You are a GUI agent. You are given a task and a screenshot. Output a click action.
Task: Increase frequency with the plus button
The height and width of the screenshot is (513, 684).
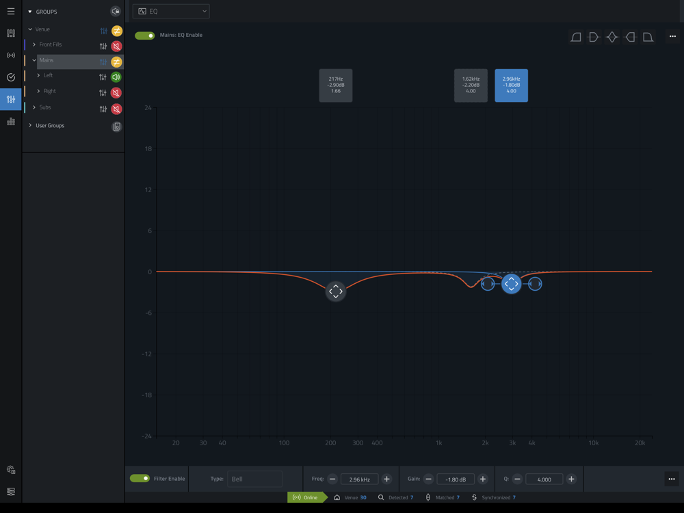point(386,479)
